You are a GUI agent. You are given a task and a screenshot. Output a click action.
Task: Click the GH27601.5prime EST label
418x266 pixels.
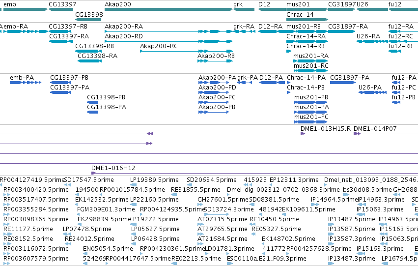[x=223, y=200]
